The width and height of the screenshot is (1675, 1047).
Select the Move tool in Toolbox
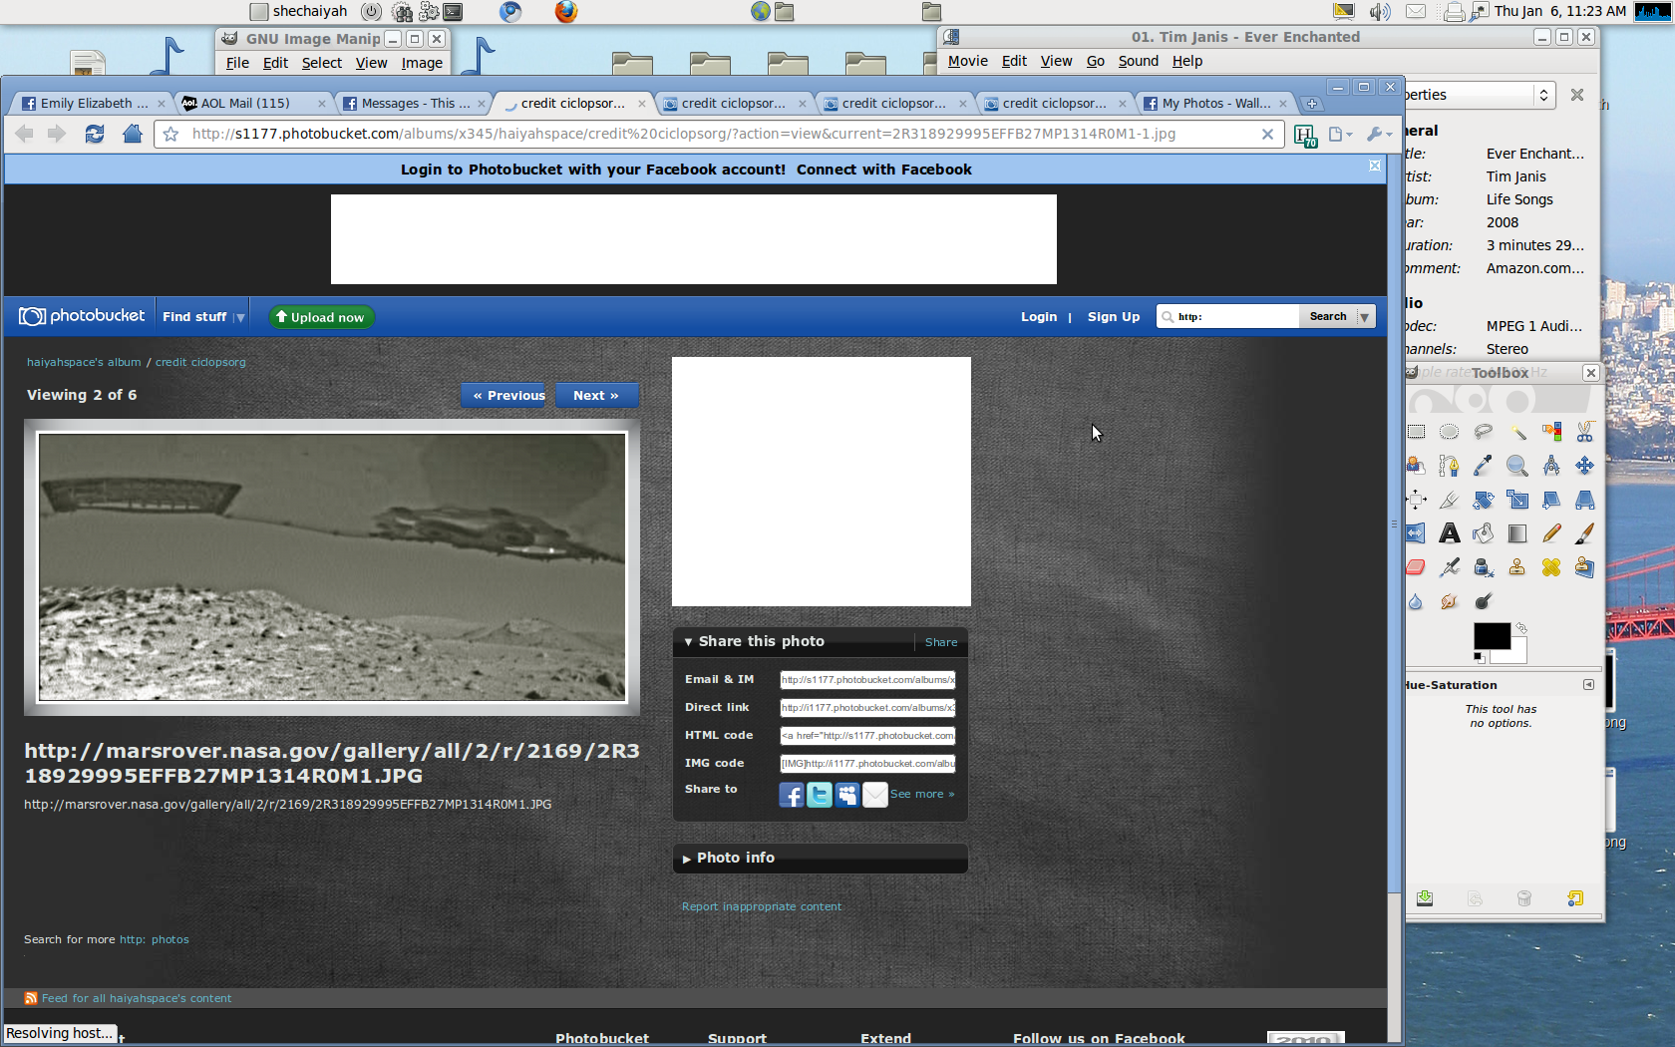1585,466
